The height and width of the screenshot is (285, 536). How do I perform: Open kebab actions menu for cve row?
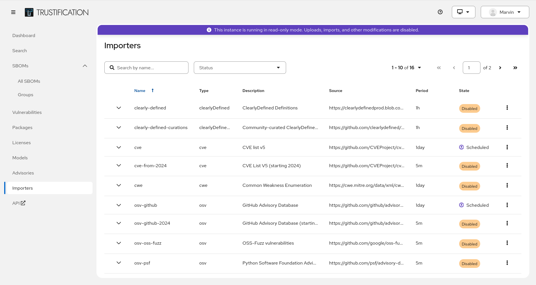(x=507, y=147)
